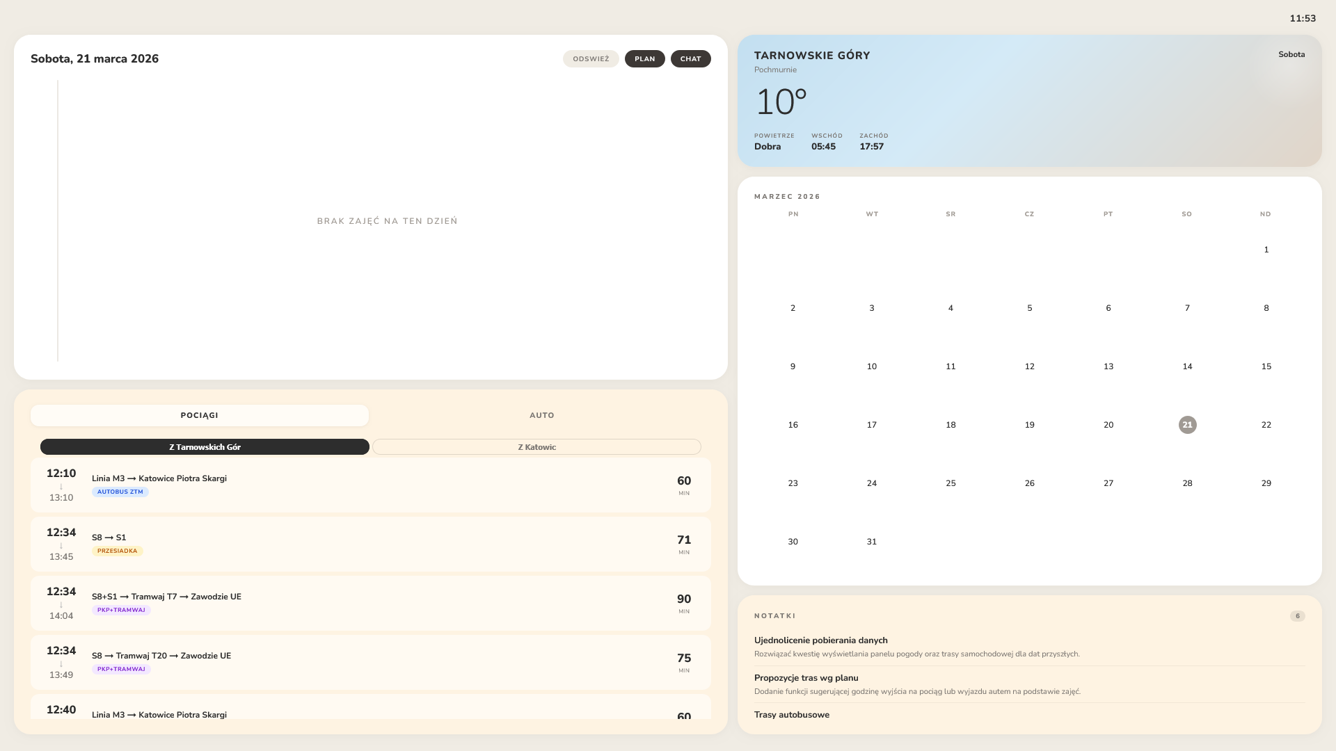Click the PRZESIADKA badge on the S8 → S1 connection
The width and height of the screenshot is (1336, 751).
click(117, 550)
